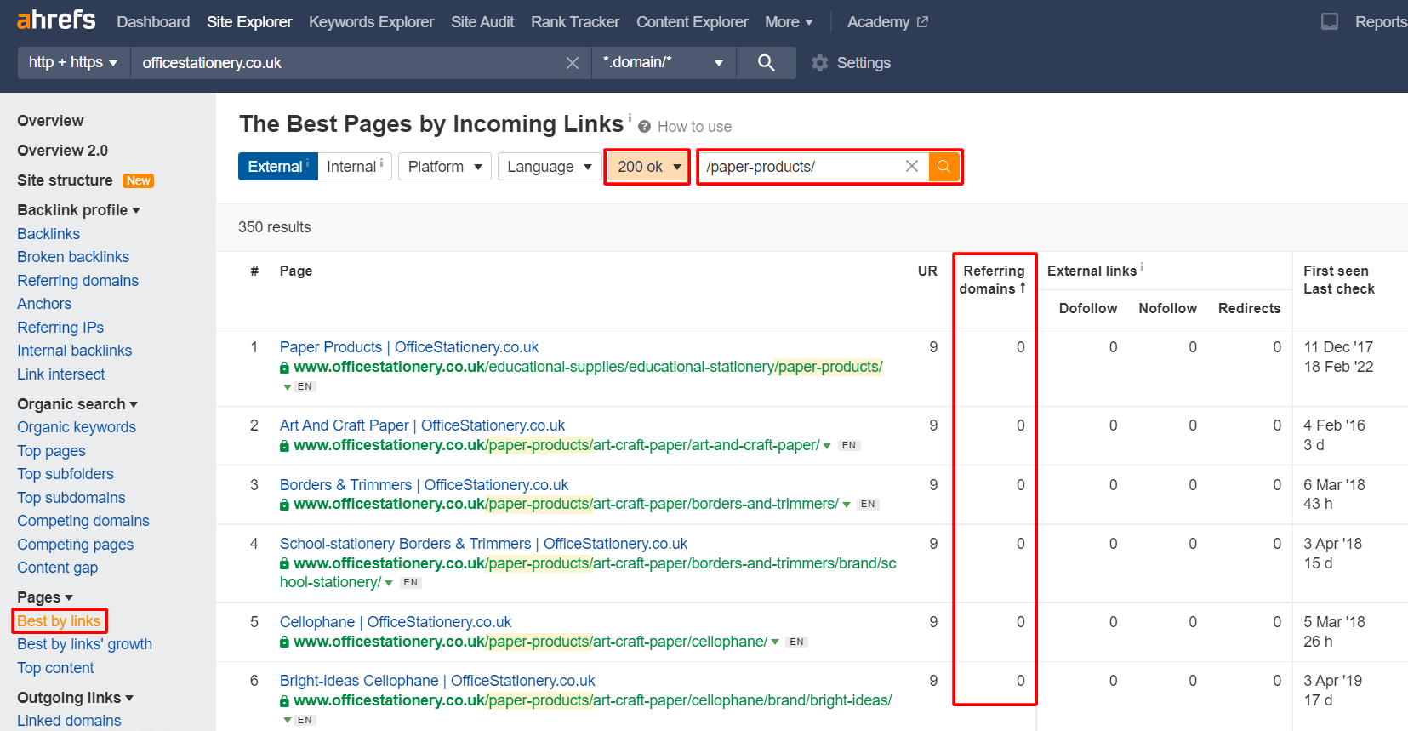The width and height of the screenshot is (1408, 731).
Task: Open Best by links' growth report
Action: (84, 644)
